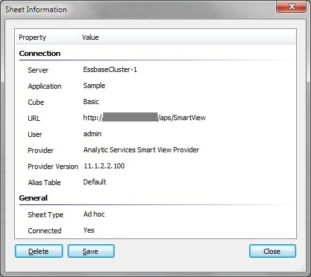Click the Yes connected value
The image size is (311, 277).
[89, 230]
